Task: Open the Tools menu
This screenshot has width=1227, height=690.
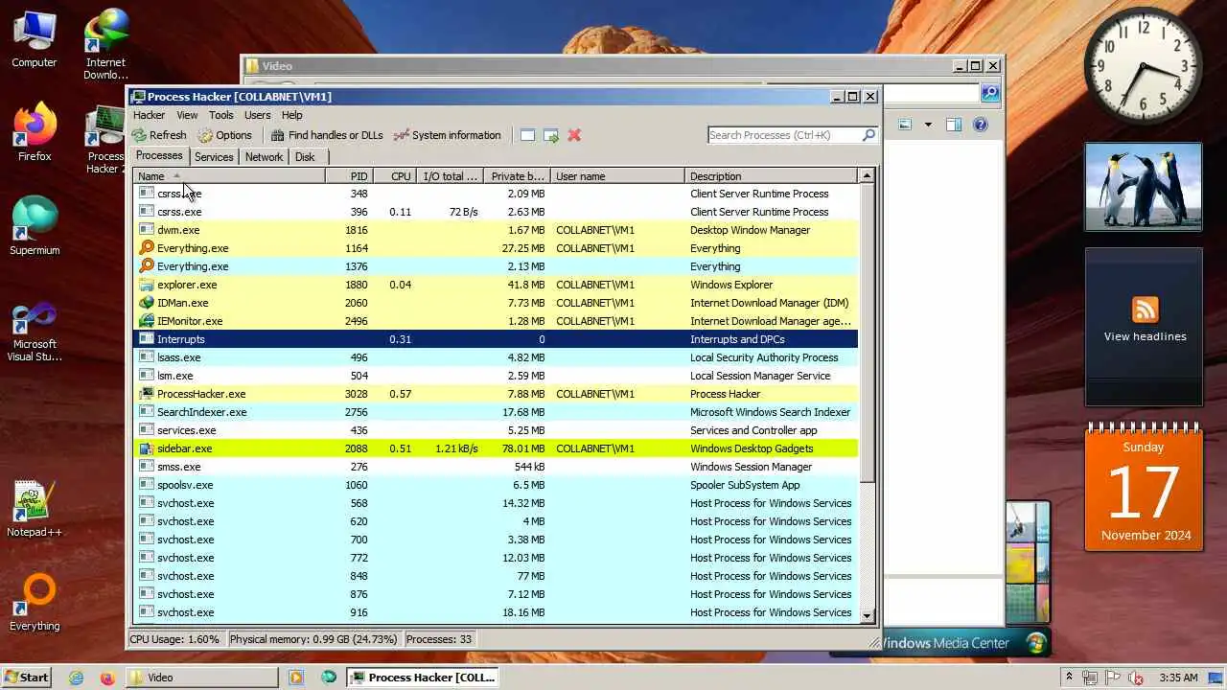Action: (221, 115)
